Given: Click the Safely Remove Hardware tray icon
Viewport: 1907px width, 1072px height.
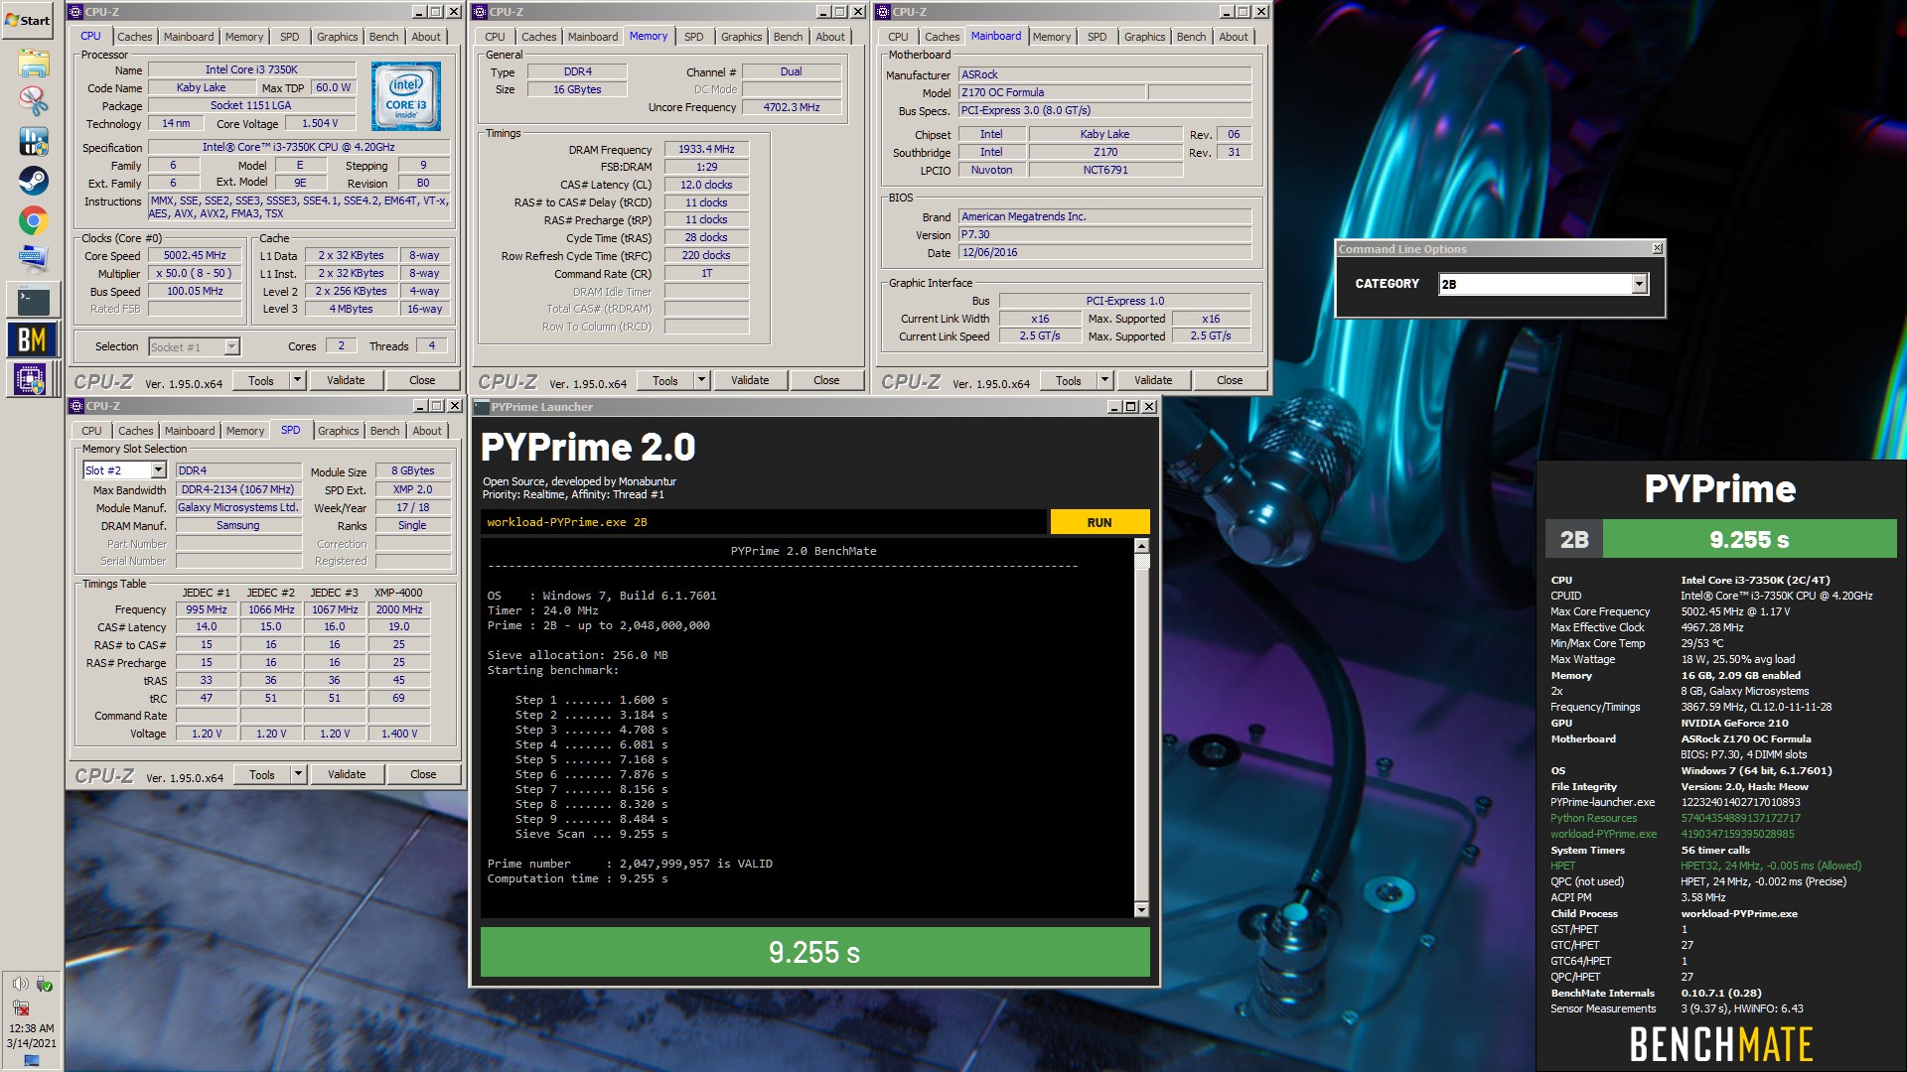Looking at the screenshot, I should pos(44,984).
